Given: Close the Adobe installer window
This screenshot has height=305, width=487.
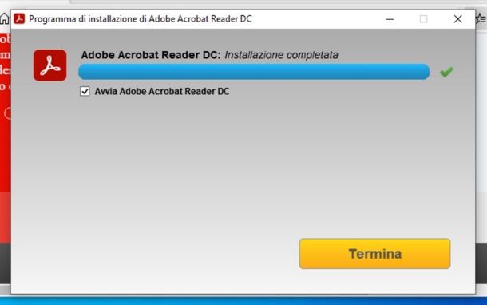Looking at the screenshot, I should click(457, 19).
